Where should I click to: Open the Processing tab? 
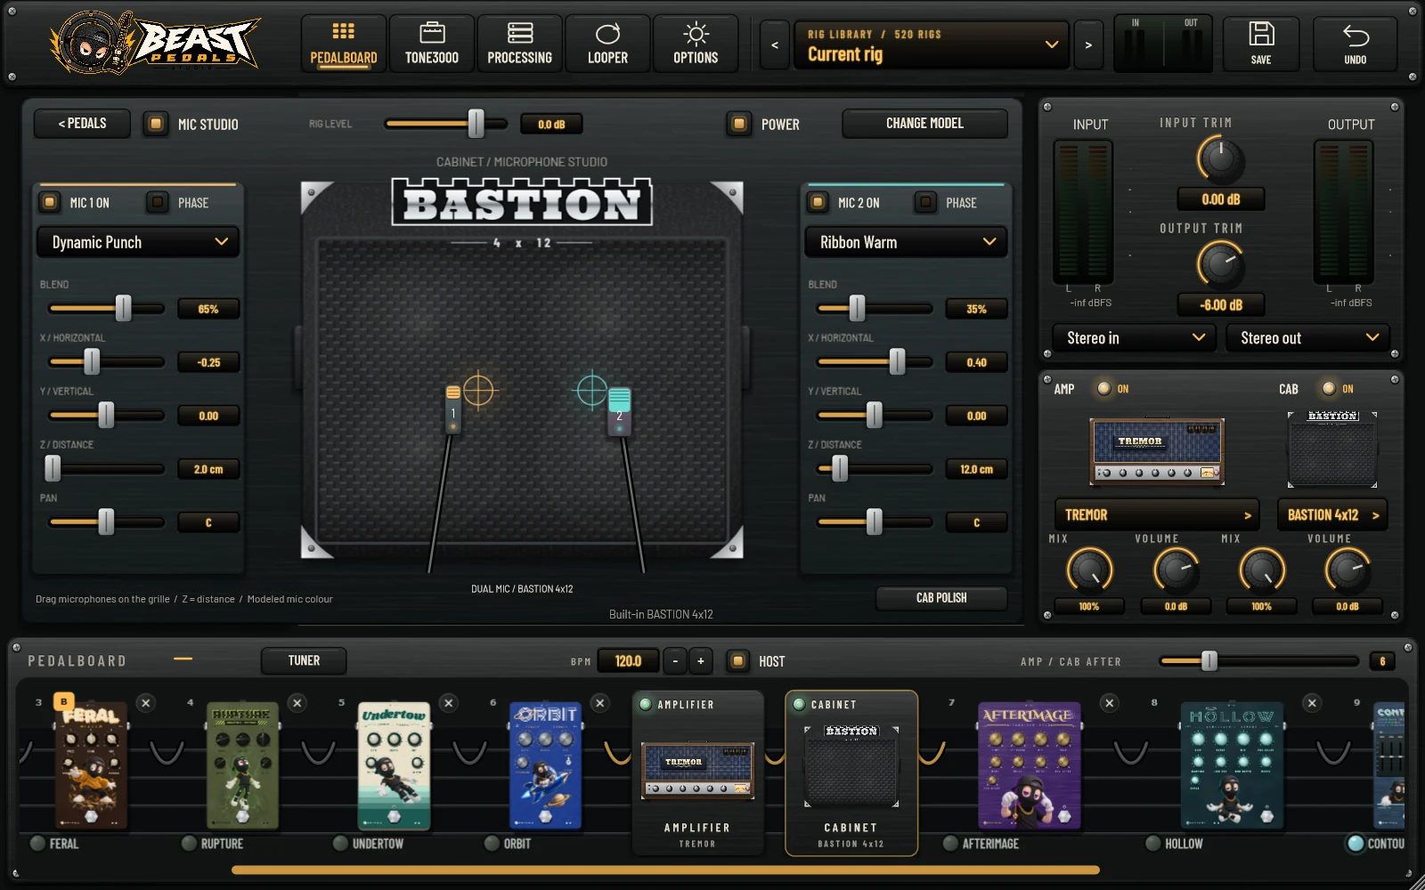tap(519, 44)
